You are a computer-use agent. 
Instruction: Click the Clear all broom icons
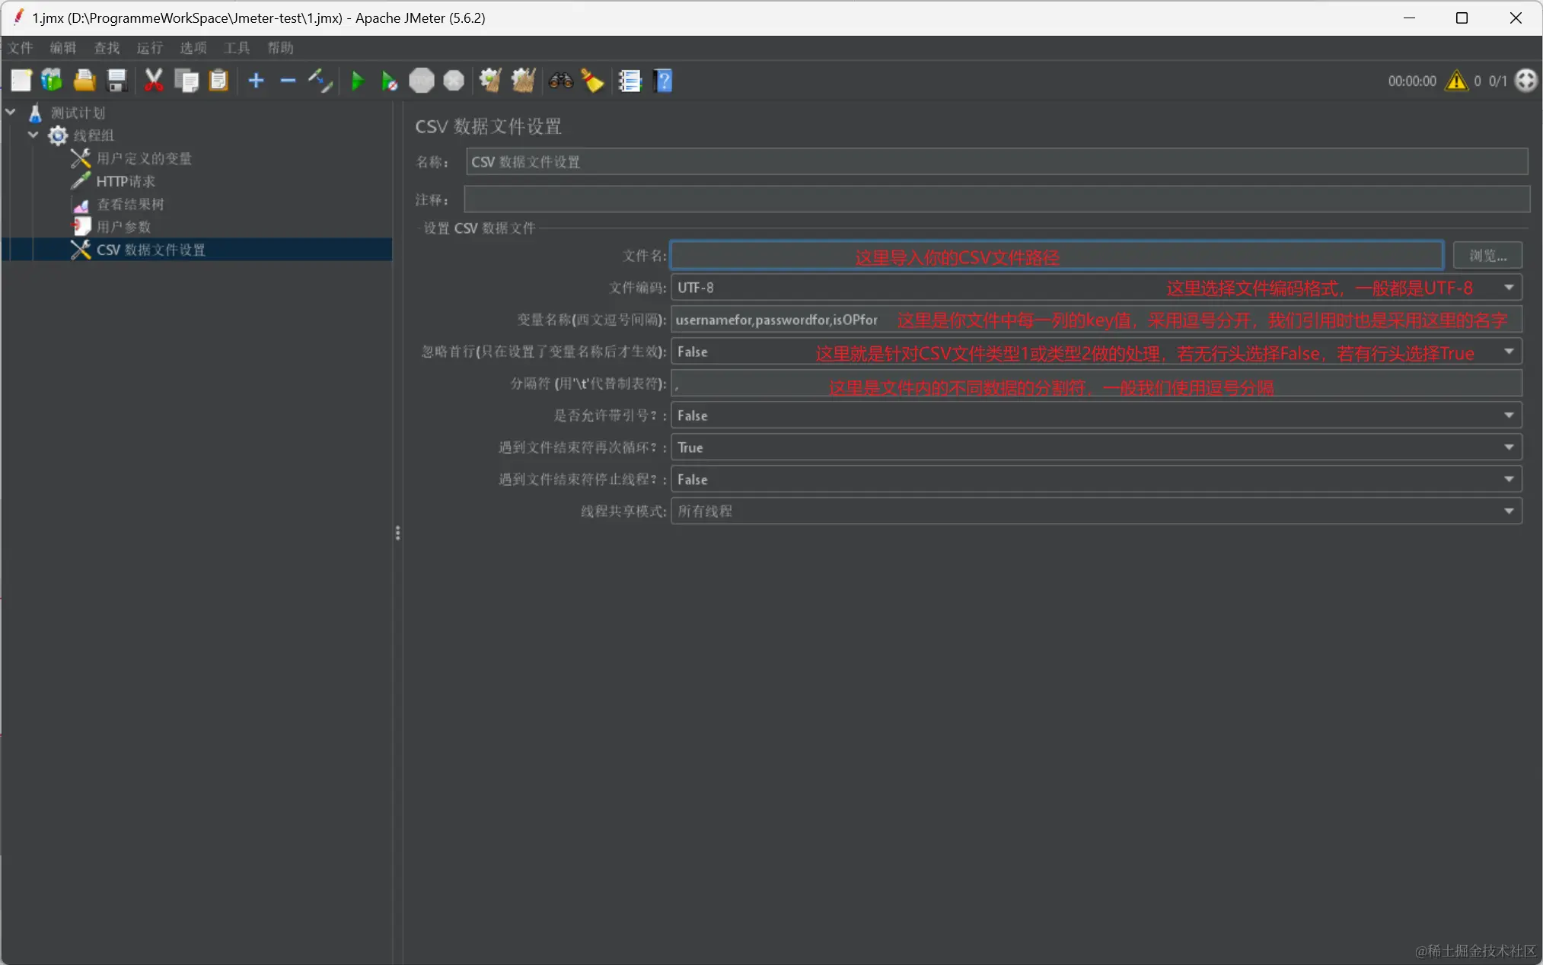point(524,81)
